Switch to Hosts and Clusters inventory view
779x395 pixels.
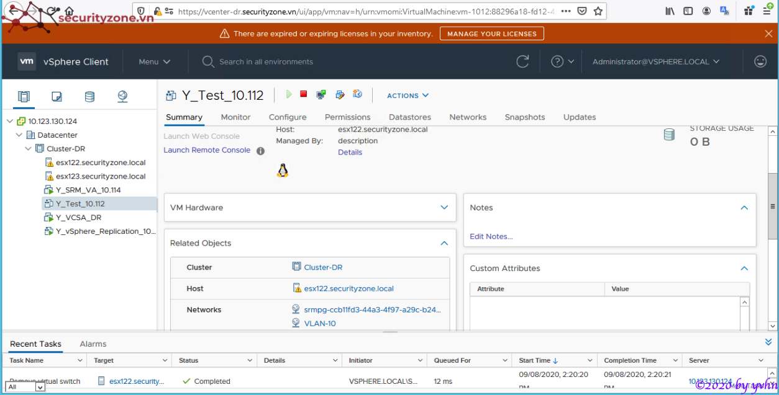click(24, 96)
